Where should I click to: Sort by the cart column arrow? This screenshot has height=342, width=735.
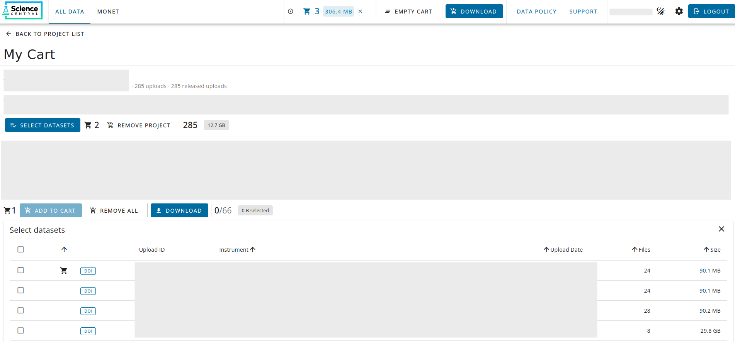tap(64, 249)
